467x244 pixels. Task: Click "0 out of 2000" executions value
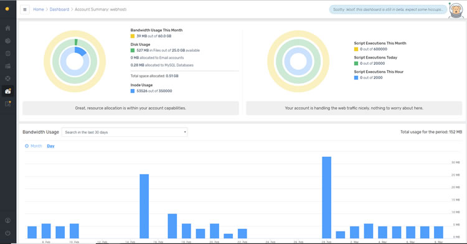[x=371, y=78]
